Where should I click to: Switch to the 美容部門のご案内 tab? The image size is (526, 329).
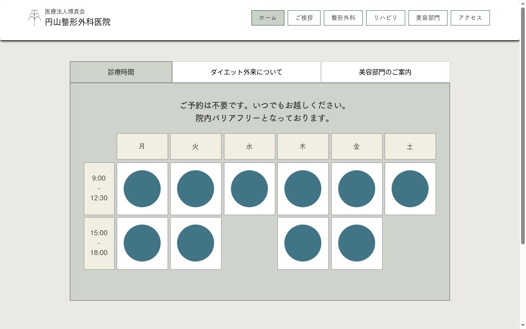pos(385,72)
